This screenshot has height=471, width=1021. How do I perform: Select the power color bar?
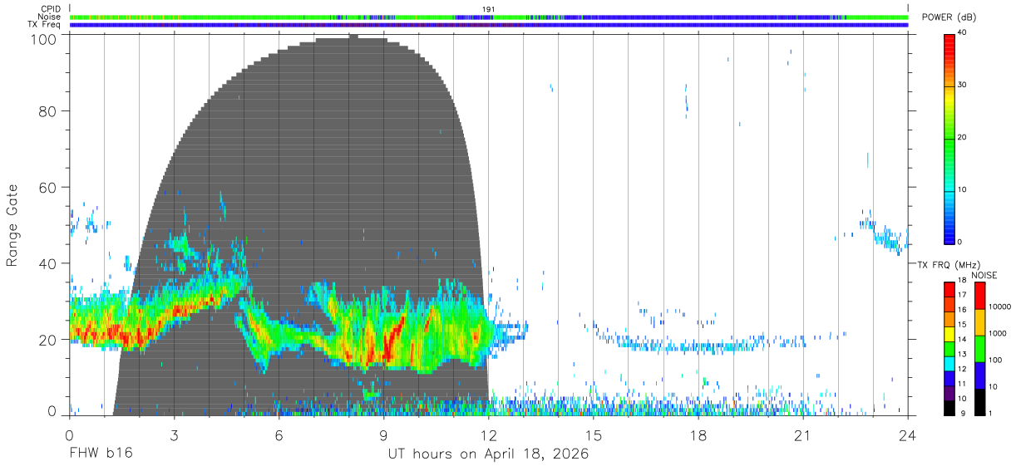[949, 139]
